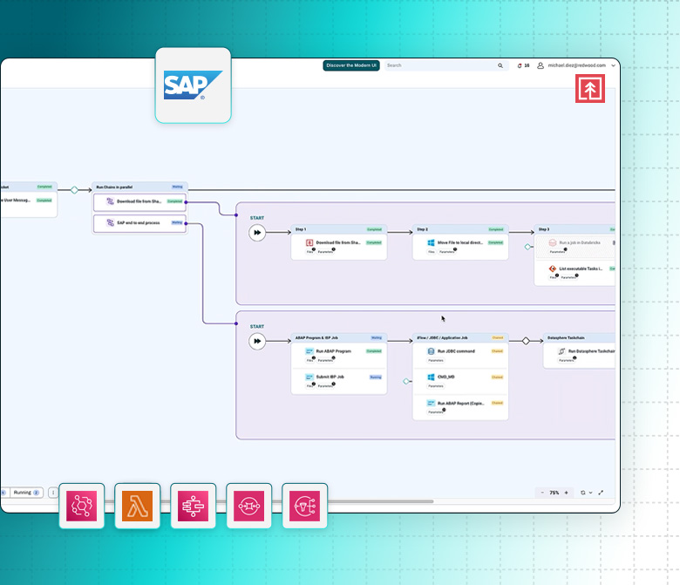Select the iFlow / JDBC / Application Job header
The width and height of the screenshot is (680, 585).
coord(460,337)
